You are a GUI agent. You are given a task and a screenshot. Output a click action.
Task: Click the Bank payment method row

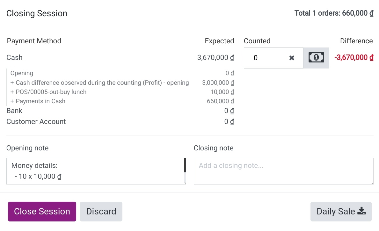point(120,111)
